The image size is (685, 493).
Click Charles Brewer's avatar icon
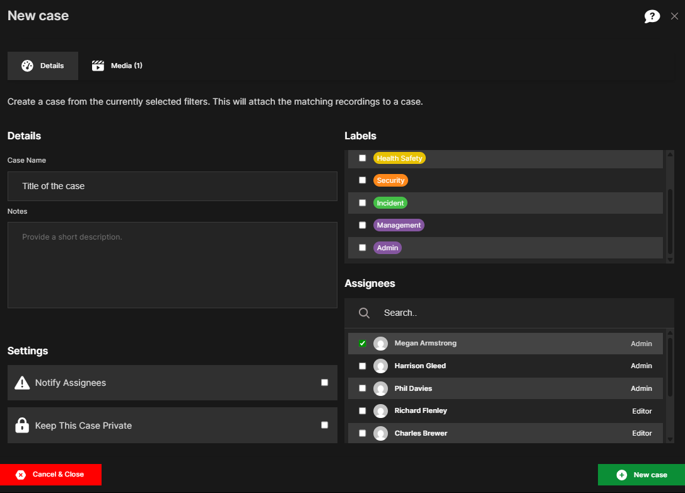click(380, 433)
